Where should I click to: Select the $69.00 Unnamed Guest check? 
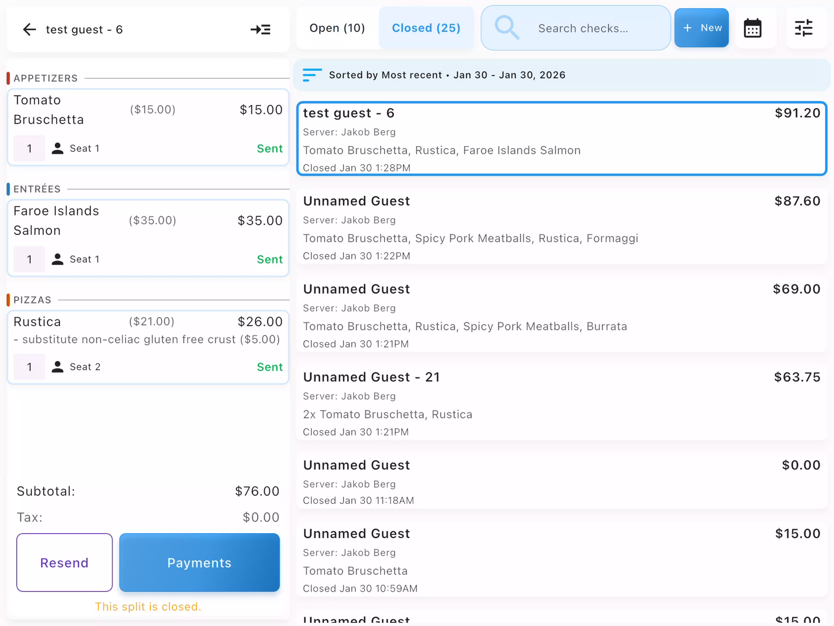click(561, 316)
